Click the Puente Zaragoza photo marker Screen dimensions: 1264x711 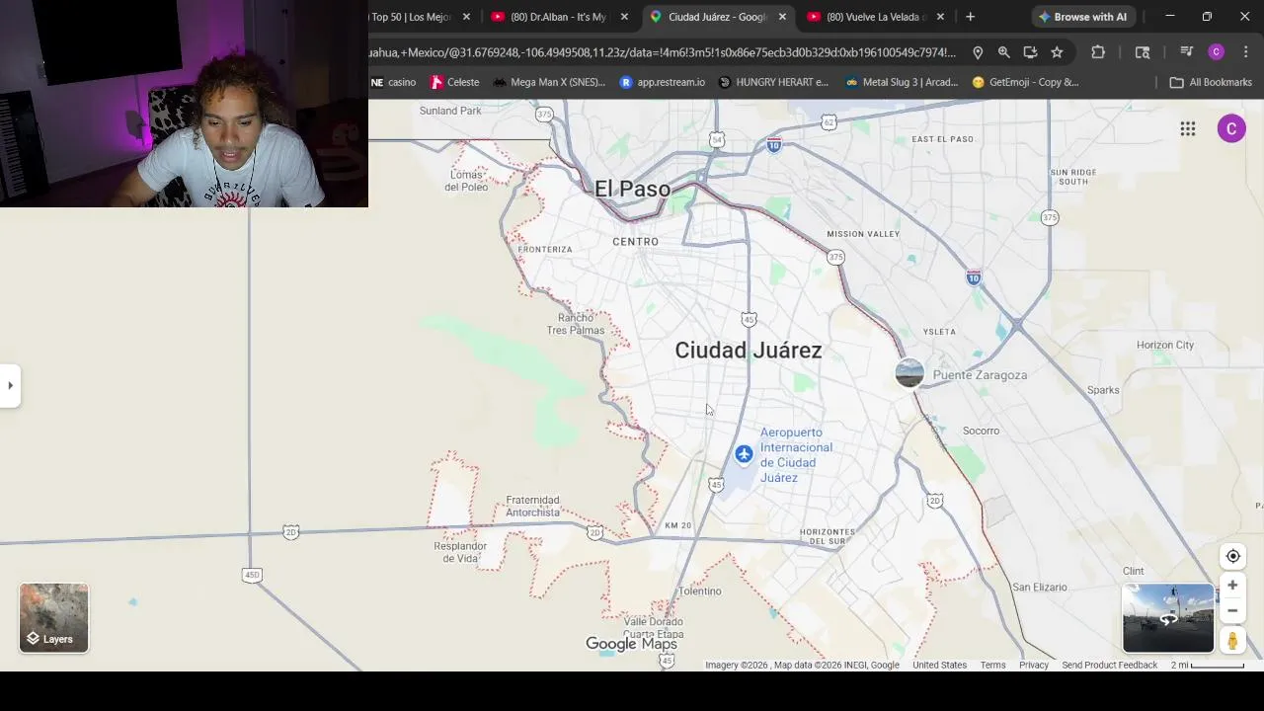tap(909, 373)
